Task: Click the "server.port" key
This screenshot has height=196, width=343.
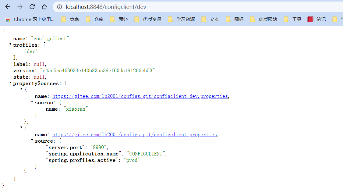Action: pos(65,148)
